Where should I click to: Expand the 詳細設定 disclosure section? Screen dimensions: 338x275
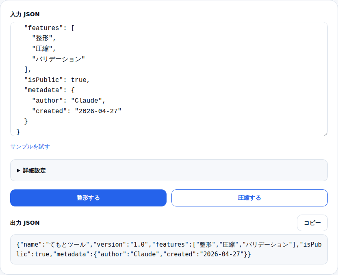click(x=169, y=170)
